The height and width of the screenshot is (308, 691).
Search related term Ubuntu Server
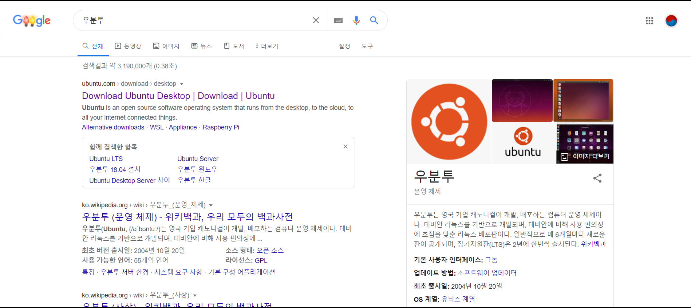pyautogui.click(x=198, y=159)
